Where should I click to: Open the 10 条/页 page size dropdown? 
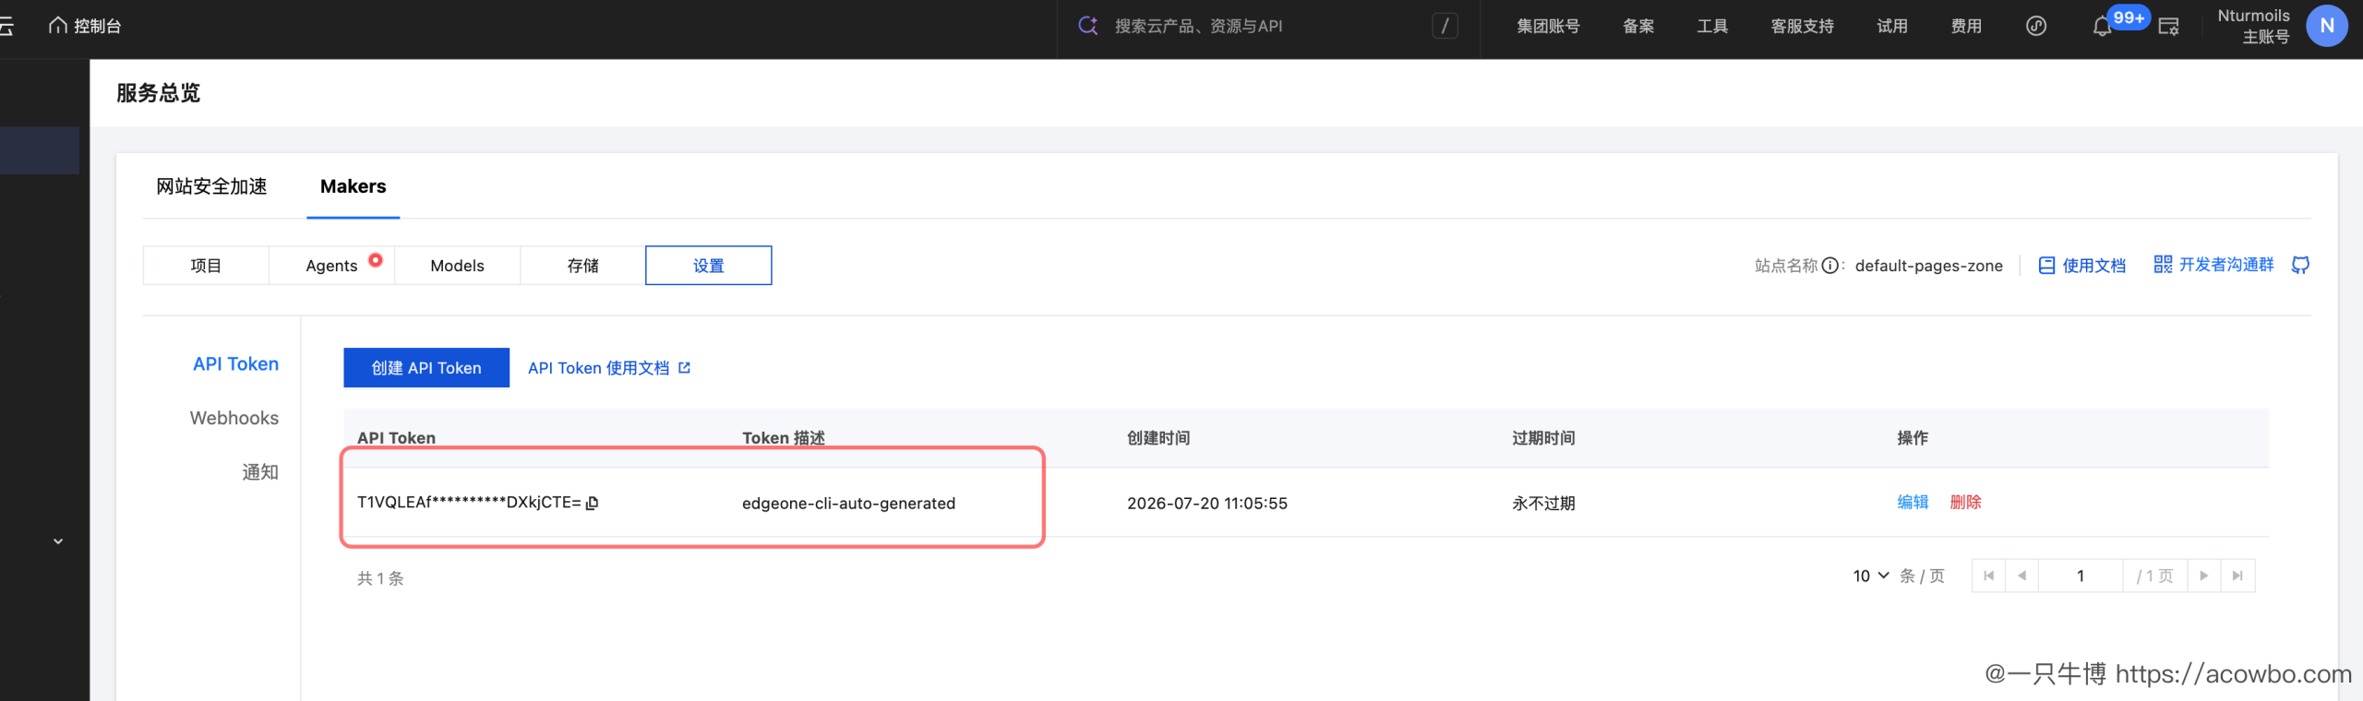pyautogui.click(x=1871, y=576)
